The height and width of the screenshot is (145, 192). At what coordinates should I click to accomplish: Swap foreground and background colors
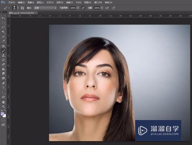pos(5,110)
